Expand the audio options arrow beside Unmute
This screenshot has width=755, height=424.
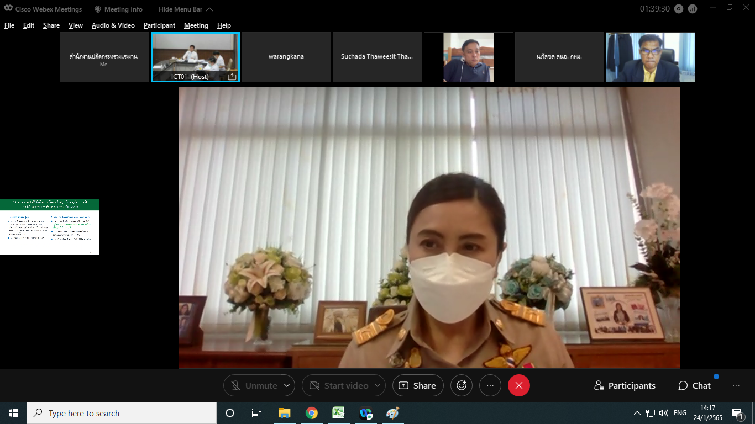[x=287, y=385]
